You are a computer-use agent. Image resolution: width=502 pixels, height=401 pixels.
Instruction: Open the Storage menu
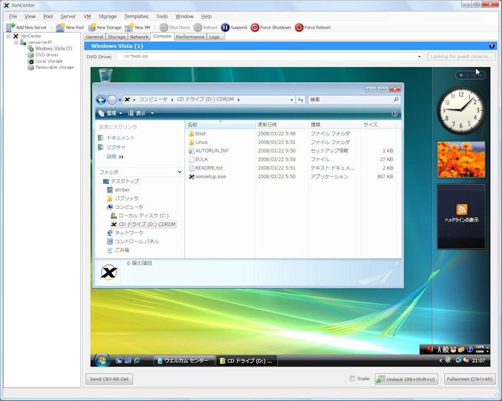pyautogui.click(x=107, y=16)
